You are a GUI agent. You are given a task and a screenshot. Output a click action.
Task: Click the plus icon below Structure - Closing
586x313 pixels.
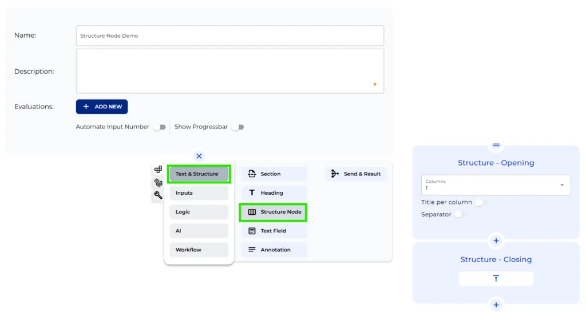point(496,305)
